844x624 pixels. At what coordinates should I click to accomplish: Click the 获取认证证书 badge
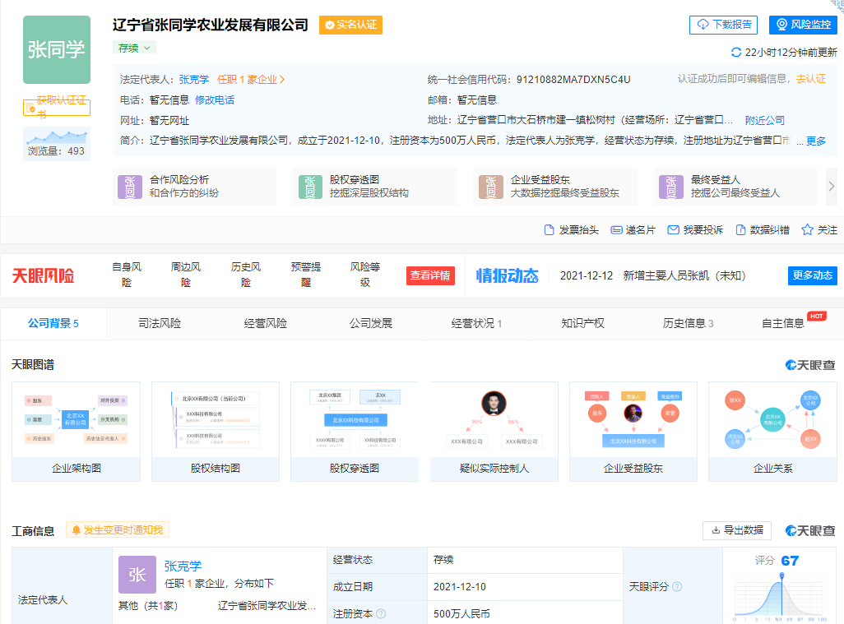57,108
